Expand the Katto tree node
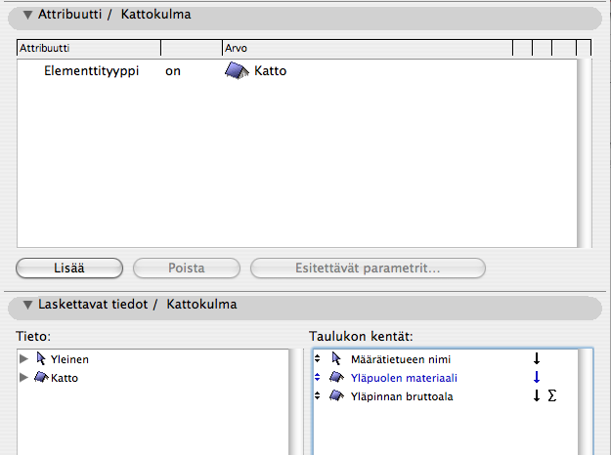This screenshot has width=611, height=455. point(23,377)
